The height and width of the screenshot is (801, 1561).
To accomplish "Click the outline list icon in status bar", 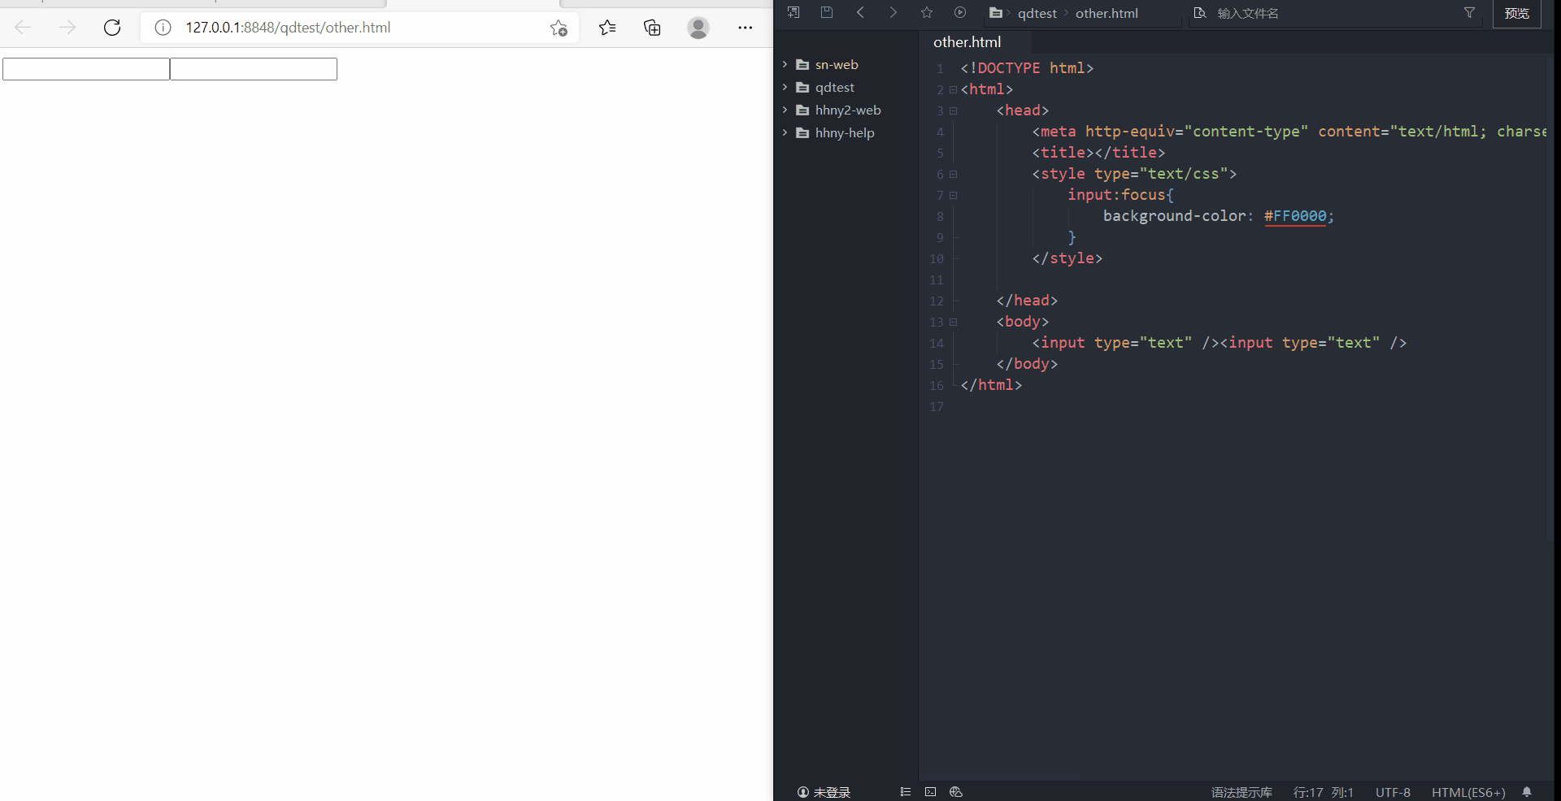I will pos(905,792).
